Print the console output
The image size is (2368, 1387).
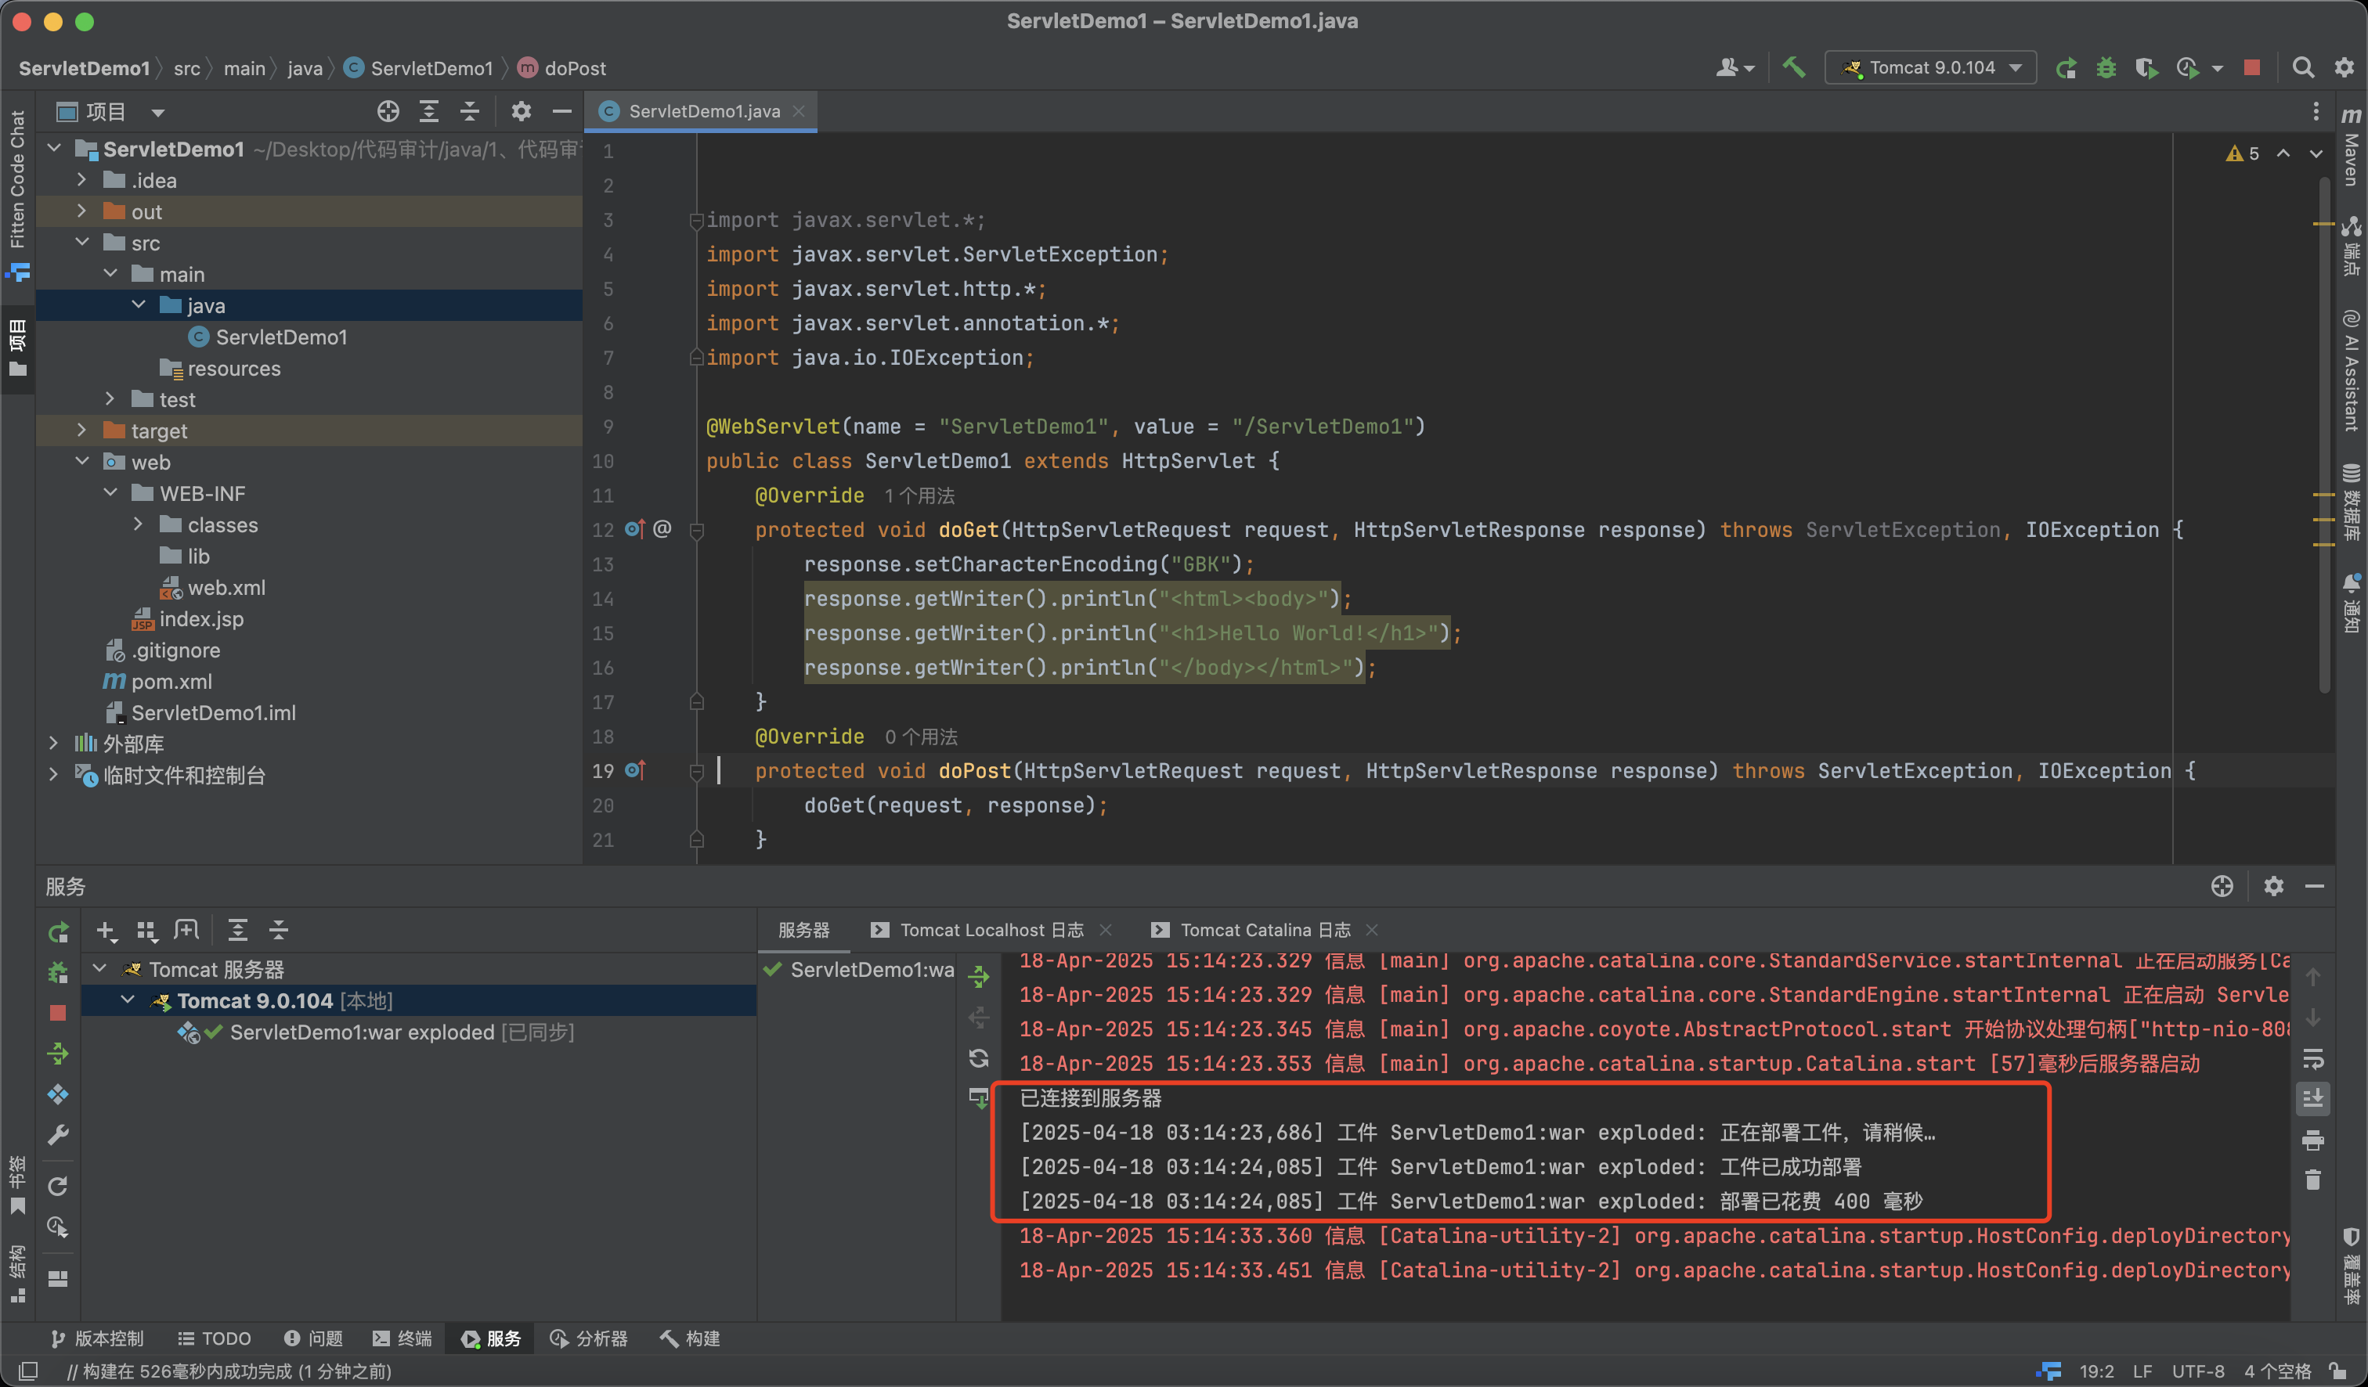click(2313, 1140)
